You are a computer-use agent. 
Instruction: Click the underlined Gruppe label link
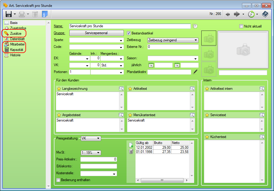tap(59, 33)
